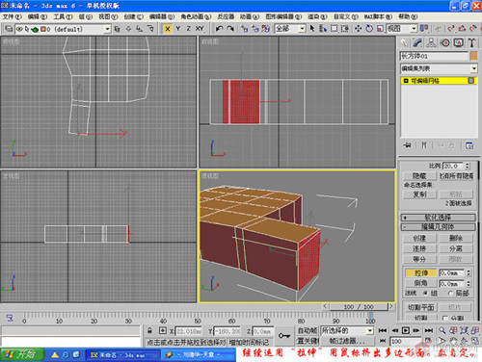This screenshot has width=482, height=362.
Task: Open the modifier list dropdown 编辑集列表
Action: pyautogui.click(x=473, y=68)
